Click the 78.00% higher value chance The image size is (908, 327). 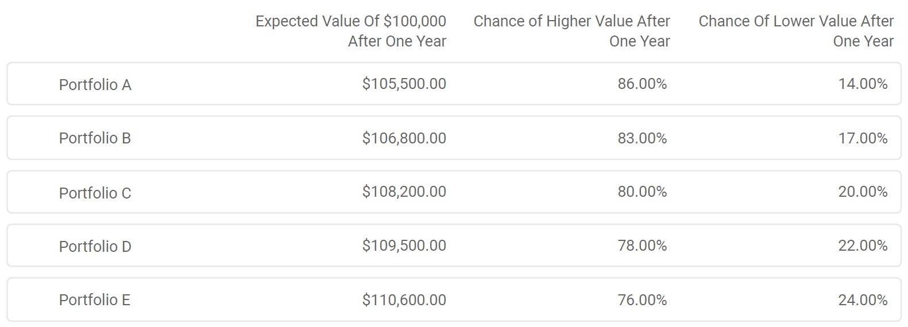click(642, 246)
